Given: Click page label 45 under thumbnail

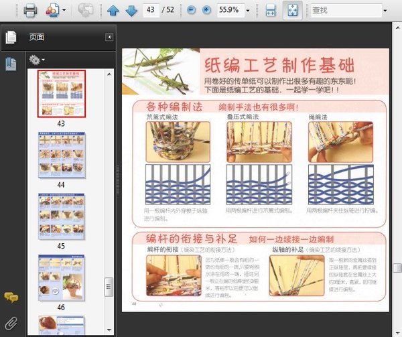Looking at the screenshot, I should [61, 246].
